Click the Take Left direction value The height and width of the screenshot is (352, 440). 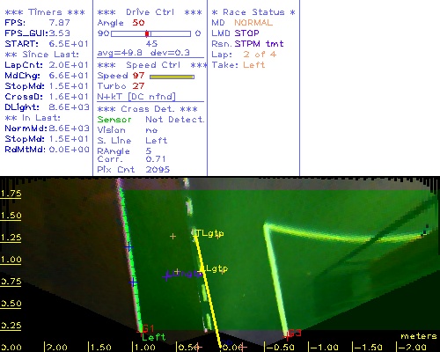point(254,65)
